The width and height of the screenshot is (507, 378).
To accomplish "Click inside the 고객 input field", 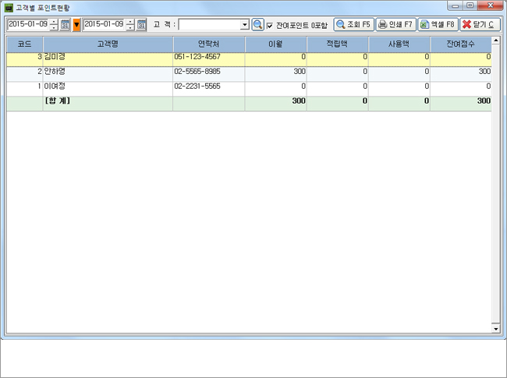I will coord(209,25).
